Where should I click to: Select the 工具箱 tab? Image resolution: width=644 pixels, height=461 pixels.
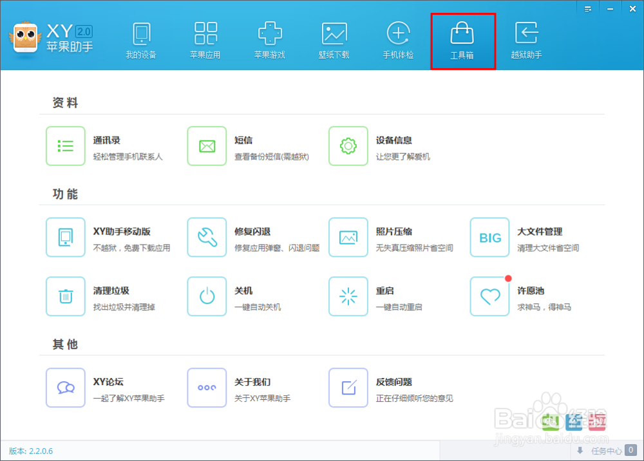click(463, 41)
